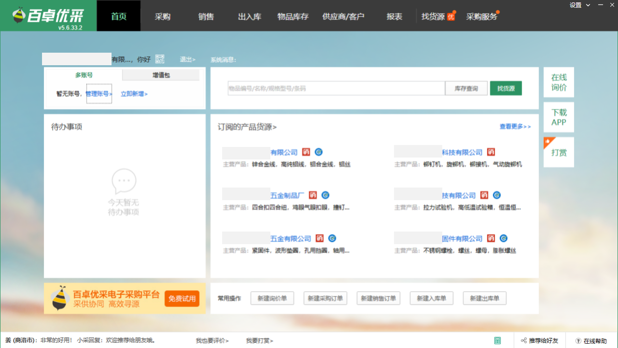The image size is (618, 348).
Task: Open the 物品库存 menu
Action: click(293, 16)
